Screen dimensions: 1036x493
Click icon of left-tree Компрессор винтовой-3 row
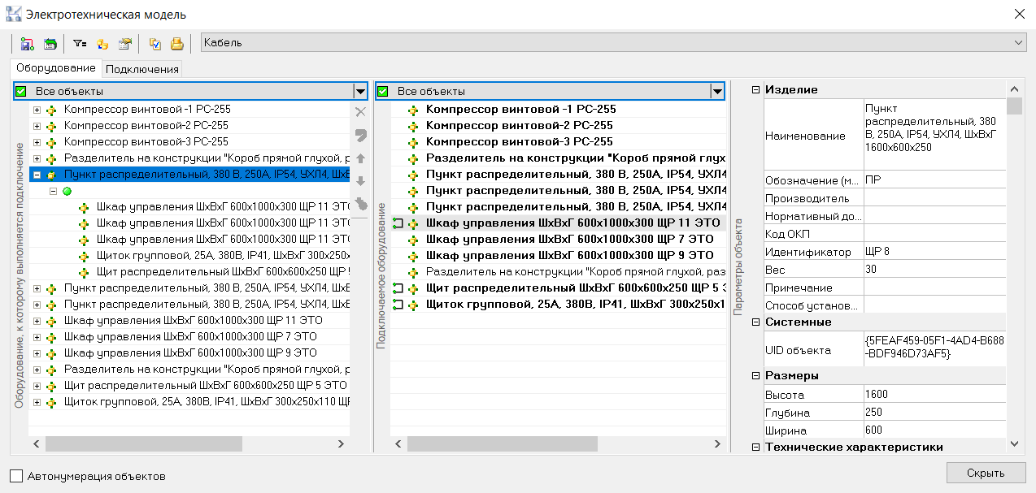[53, 141]
